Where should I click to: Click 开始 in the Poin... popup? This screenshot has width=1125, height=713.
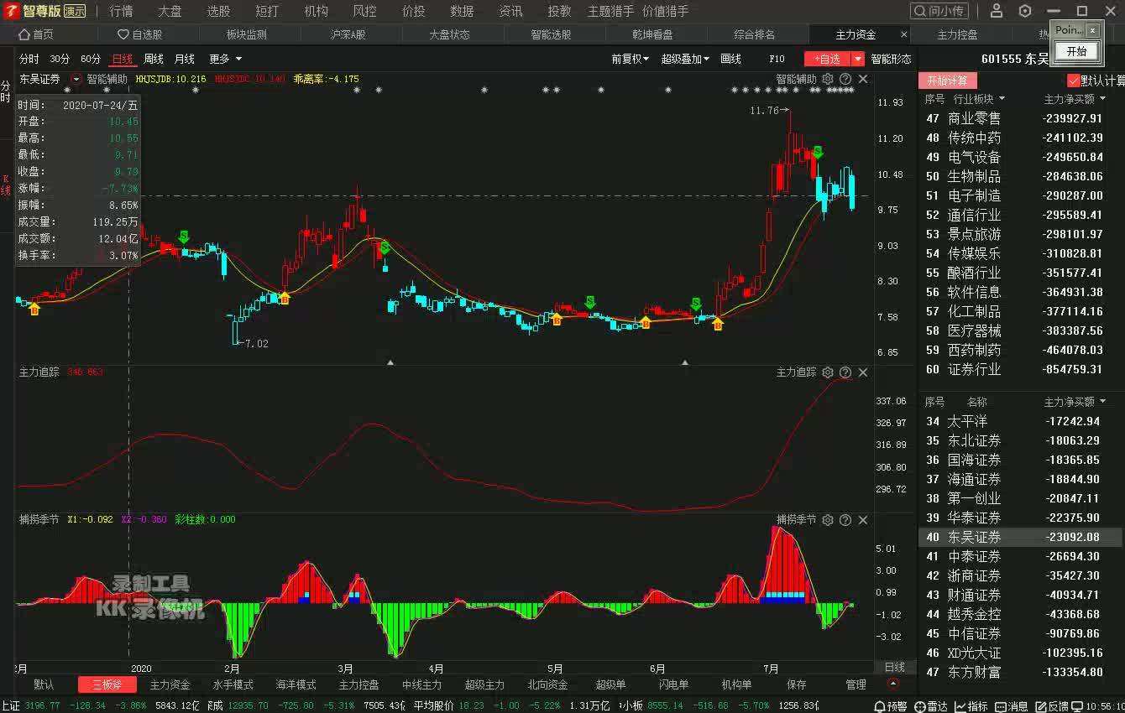pos(1076,51)
